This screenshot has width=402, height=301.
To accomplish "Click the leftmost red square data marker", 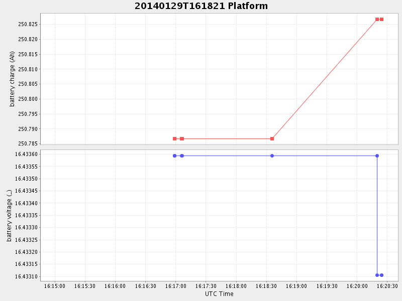I will pos(174,138).
